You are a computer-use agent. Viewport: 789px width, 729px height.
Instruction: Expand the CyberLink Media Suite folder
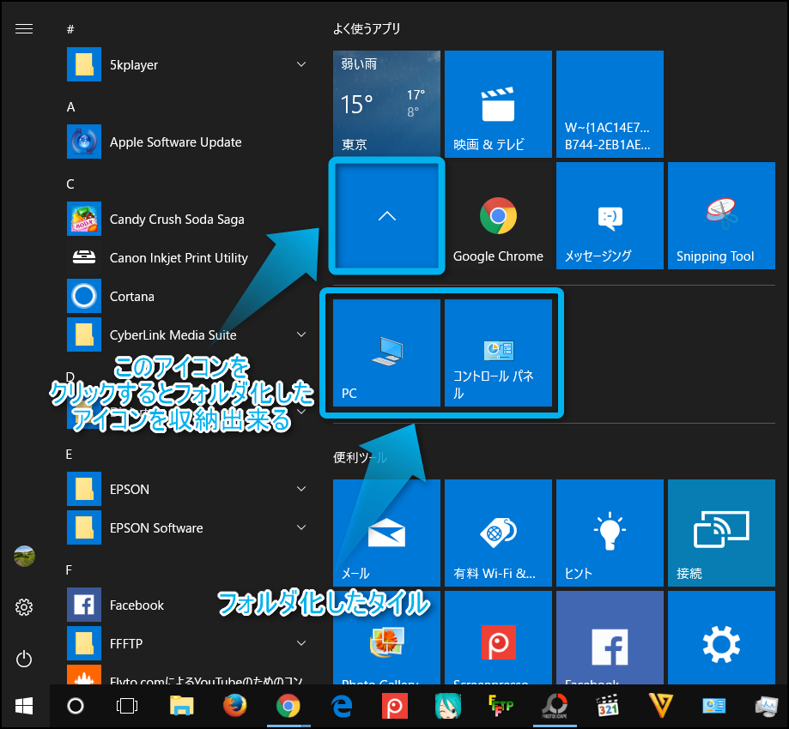[301, 334]
